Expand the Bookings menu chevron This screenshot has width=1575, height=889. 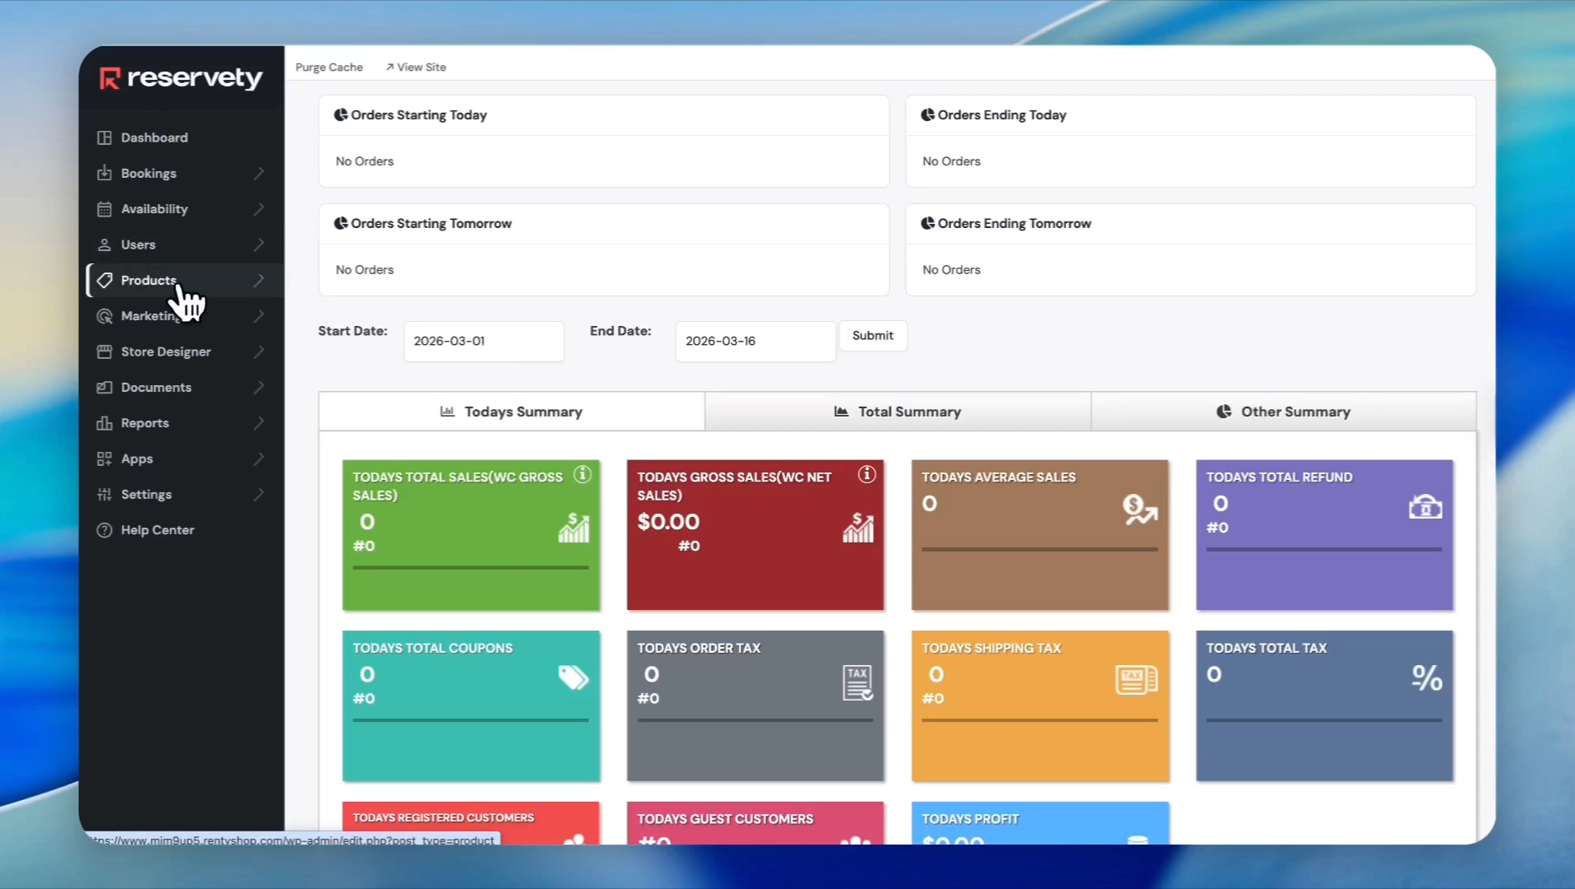coord(259,174)
